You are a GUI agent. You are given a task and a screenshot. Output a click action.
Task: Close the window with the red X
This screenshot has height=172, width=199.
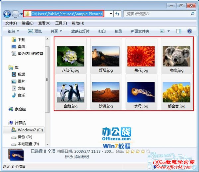(x=191, y=6)
